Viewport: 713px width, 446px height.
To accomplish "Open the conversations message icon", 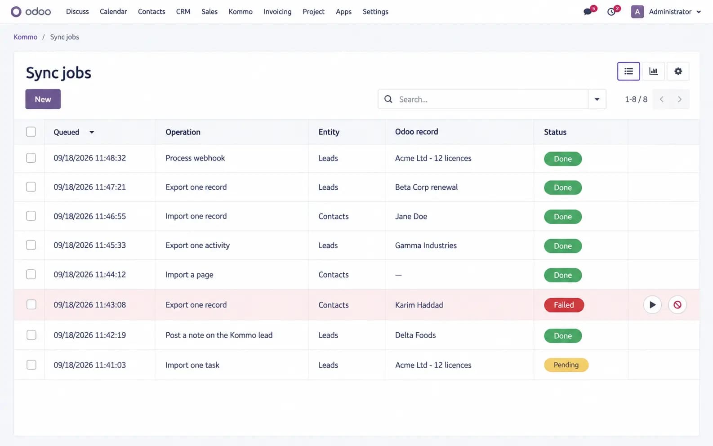I will pos(588,12).
